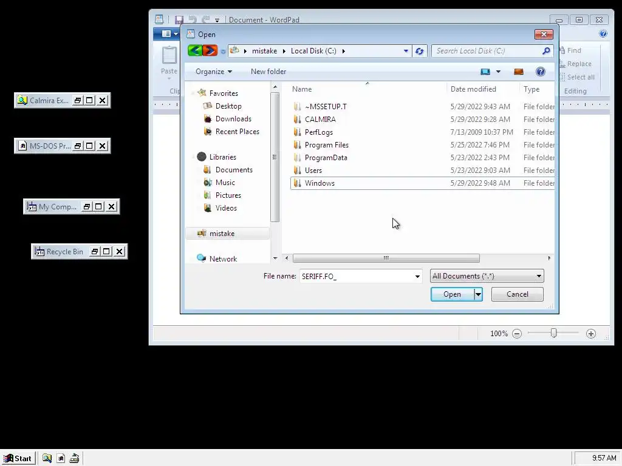Viewport: 622px width, 466px height.
Task: Go back with the green arrow button
Action: pyautogui.click(x=195, y=51)
